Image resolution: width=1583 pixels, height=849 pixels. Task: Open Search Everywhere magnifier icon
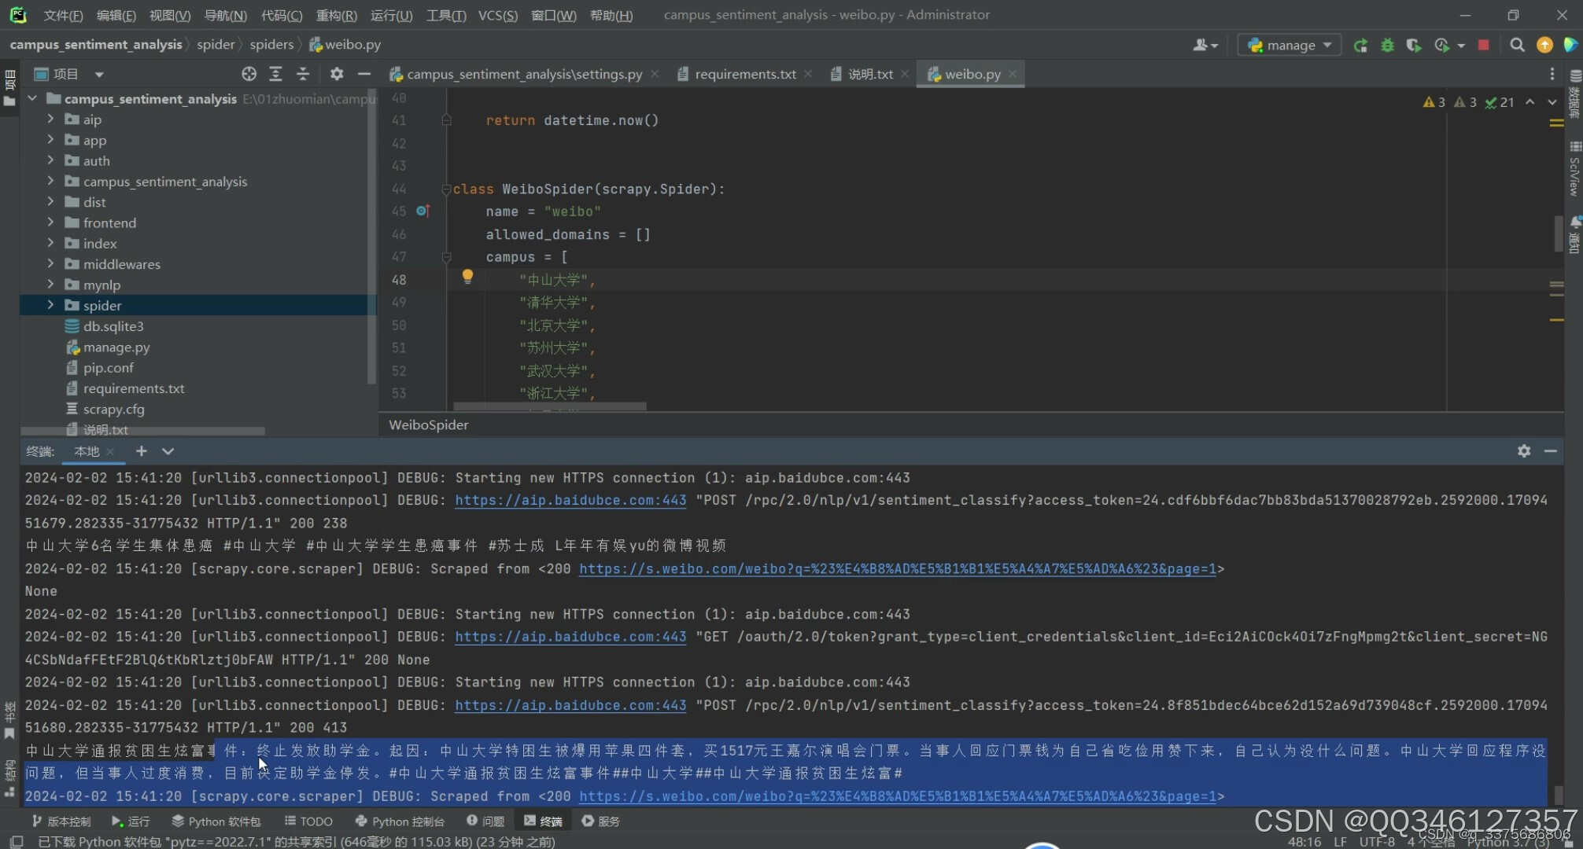(1517, 45)
